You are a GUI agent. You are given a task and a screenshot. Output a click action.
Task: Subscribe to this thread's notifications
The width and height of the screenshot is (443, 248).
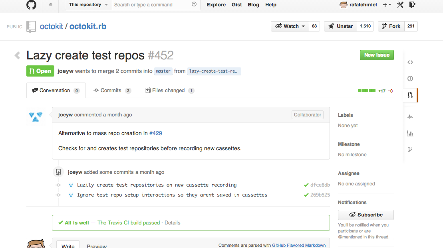(366, 215)
